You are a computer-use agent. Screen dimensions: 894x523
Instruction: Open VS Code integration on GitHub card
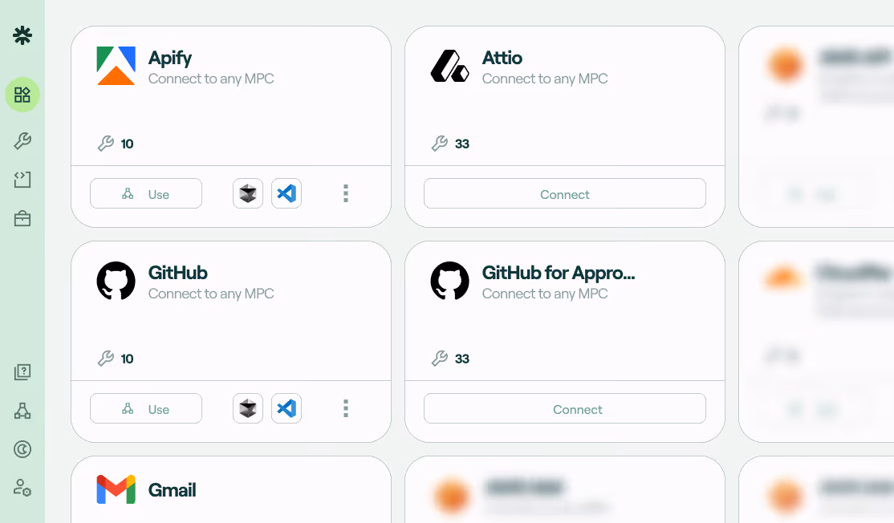(286, 408)
